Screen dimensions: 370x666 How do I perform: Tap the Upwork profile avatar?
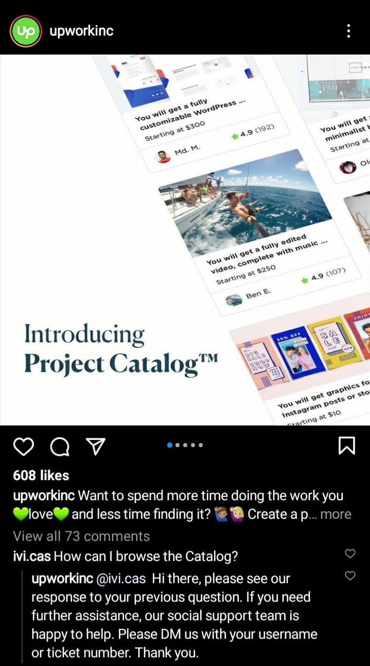coord(26,31)
